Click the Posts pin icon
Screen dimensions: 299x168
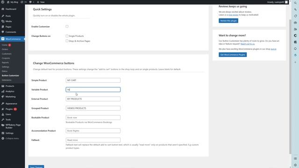coord(3,16)
